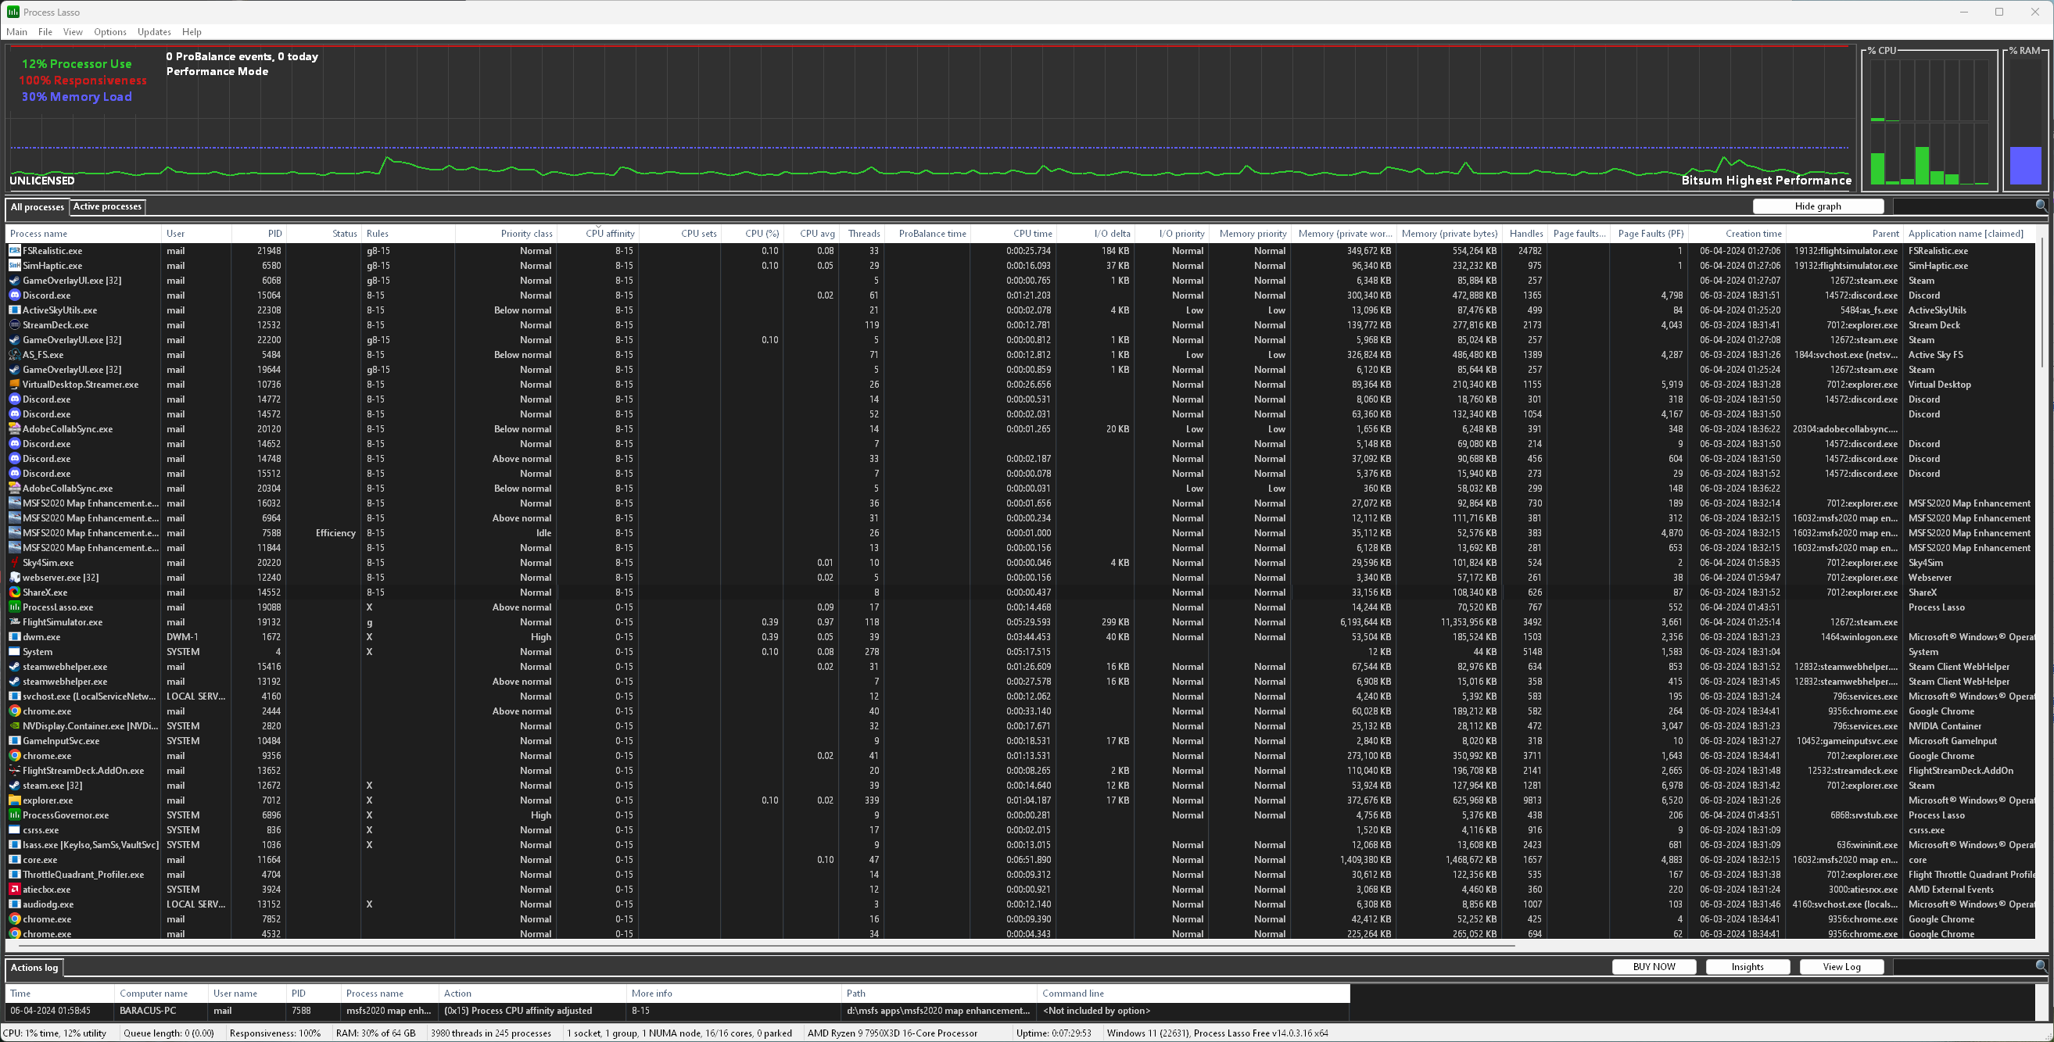The height and width of the screenshot is (1042, 2054).
Task: Click the Discord.exe icon with PID 15064
Action: 14,295
